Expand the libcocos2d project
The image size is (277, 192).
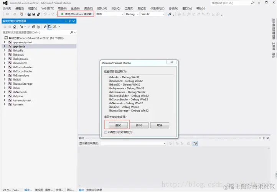[5, 63]
